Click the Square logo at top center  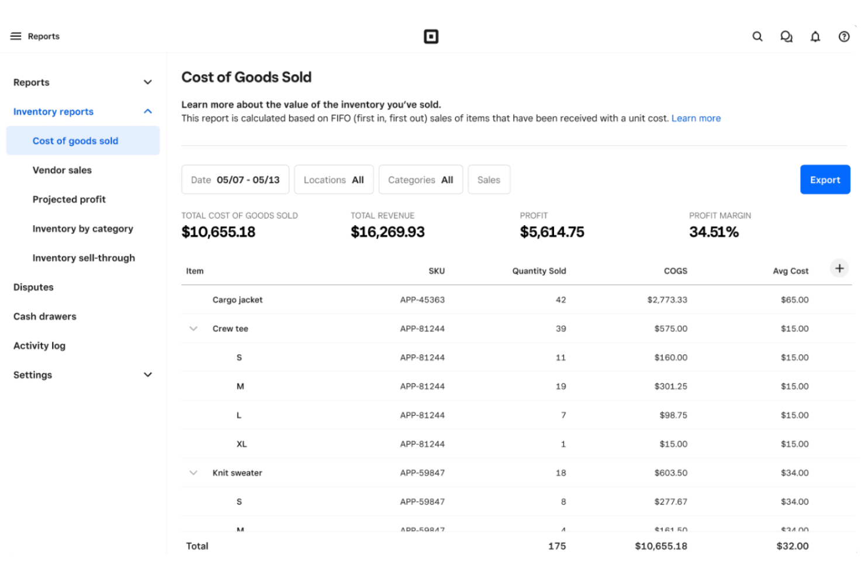431,36
